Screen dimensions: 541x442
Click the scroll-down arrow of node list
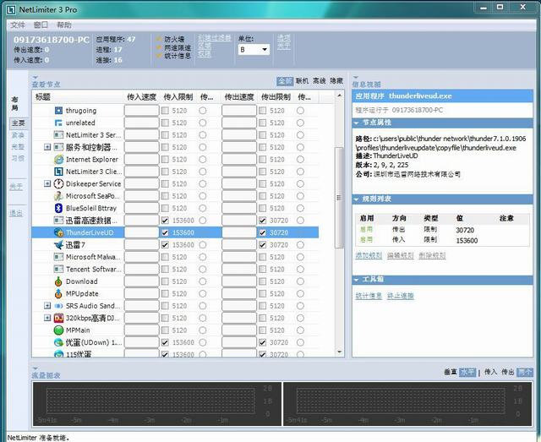pos(339,352)
